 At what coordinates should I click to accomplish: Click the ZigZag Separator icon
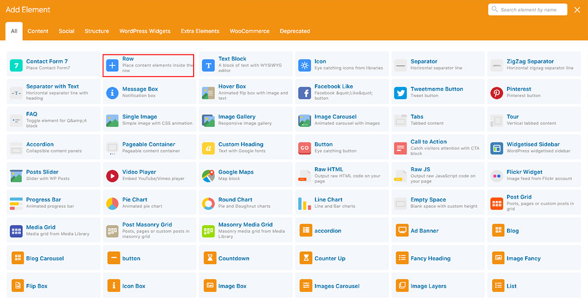pos(497,65)
